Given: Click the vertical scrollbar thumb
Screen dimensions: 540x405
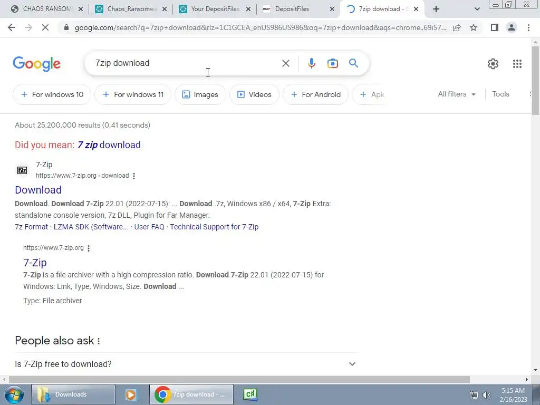Looking at the screenshot, I should click(535, 81).
